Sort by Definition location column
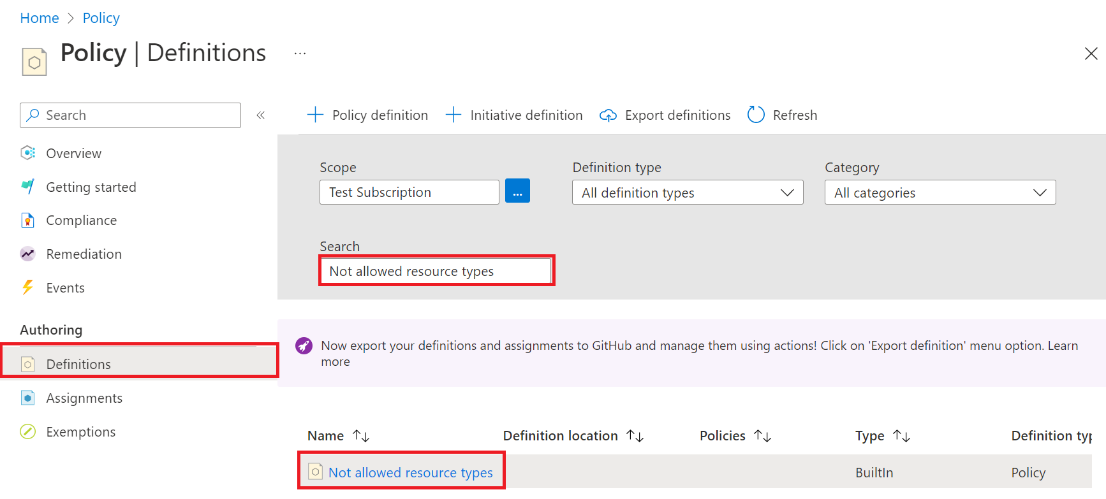1106x499 pixels. click(635, 436)
